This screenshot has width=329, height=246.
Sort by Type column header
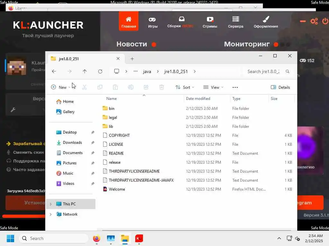[x=236, y=99]
